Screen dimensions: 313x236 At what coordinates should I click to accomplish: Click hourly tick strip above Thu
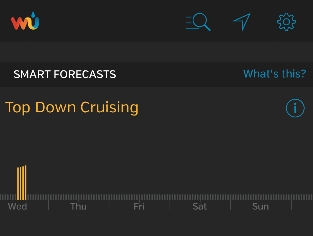(x=79, y=197)
